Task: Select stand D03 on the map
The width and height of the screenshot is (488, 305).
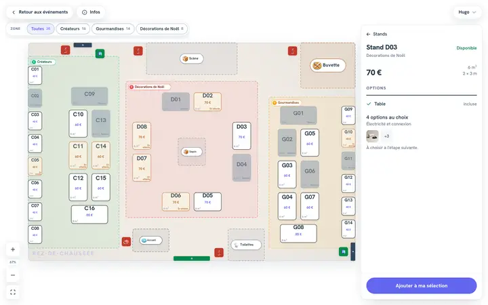Action: pos(241,136)
